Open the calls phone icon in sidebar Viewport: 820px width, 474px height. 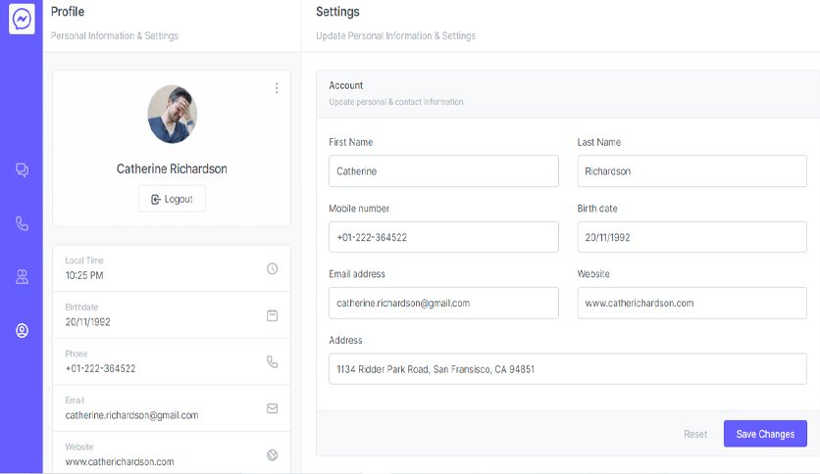point(22,223)
